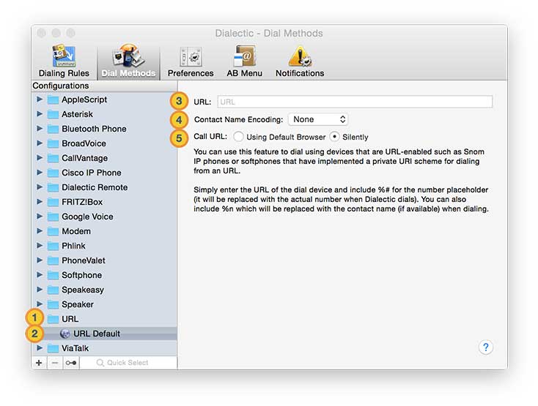Screen dimensions: 538x406
Task: Expand the Asterisk disclosure triangle
Action: (40, 114)
